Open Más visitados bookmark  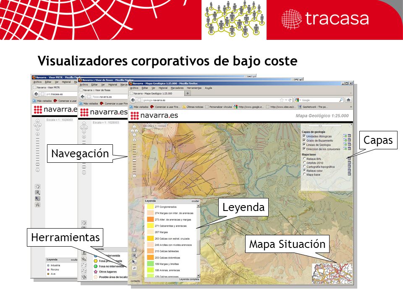[x=139, y=107]
